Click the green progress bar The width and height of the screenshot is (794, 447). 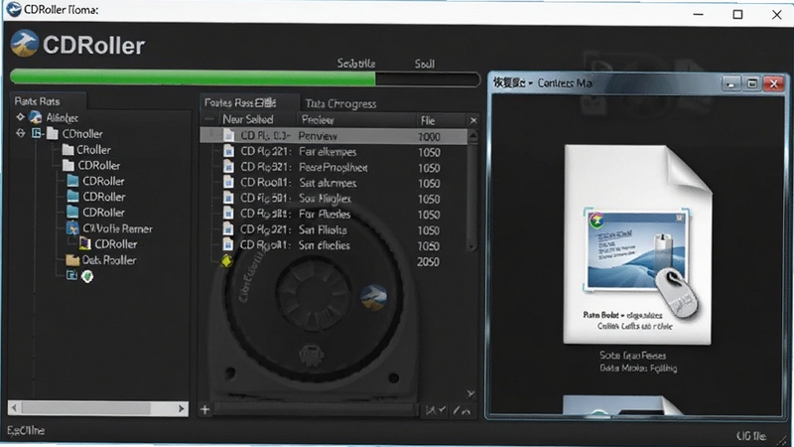pos(193,78)
